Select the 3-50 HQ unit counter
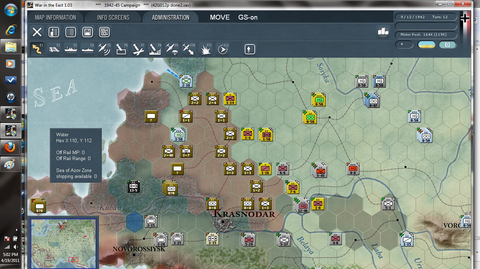 click(x=178, y=134)
